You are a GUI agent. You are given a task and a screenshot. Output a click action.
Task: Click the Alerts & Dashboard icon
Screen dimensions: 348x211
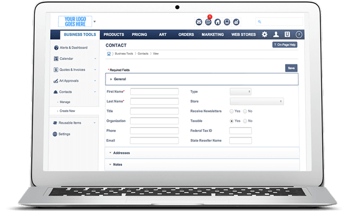(x=56, y=48)
